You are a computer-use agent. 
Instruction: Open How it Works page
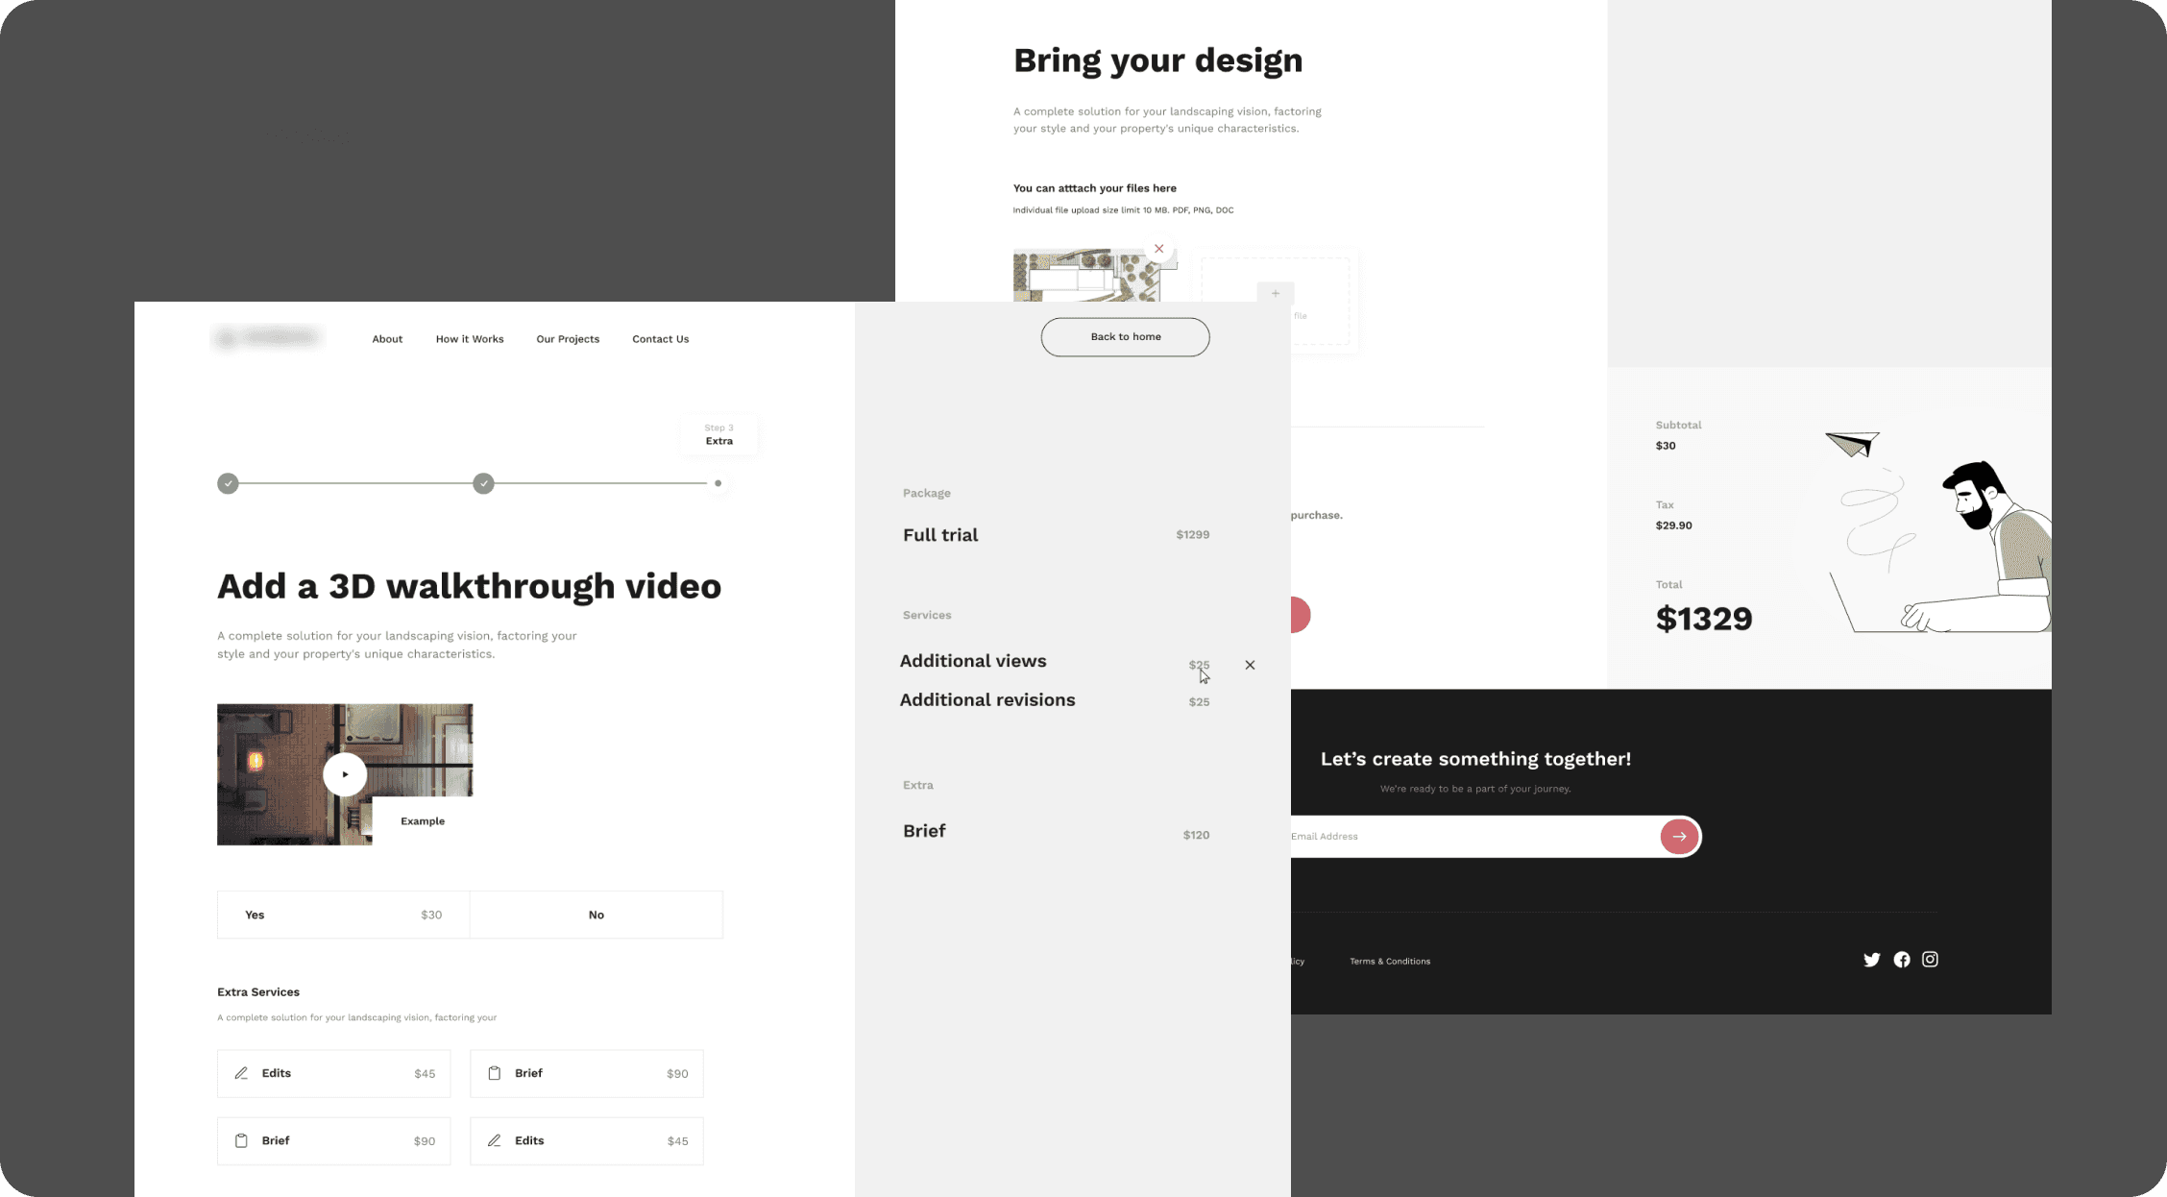click(470, 339)
